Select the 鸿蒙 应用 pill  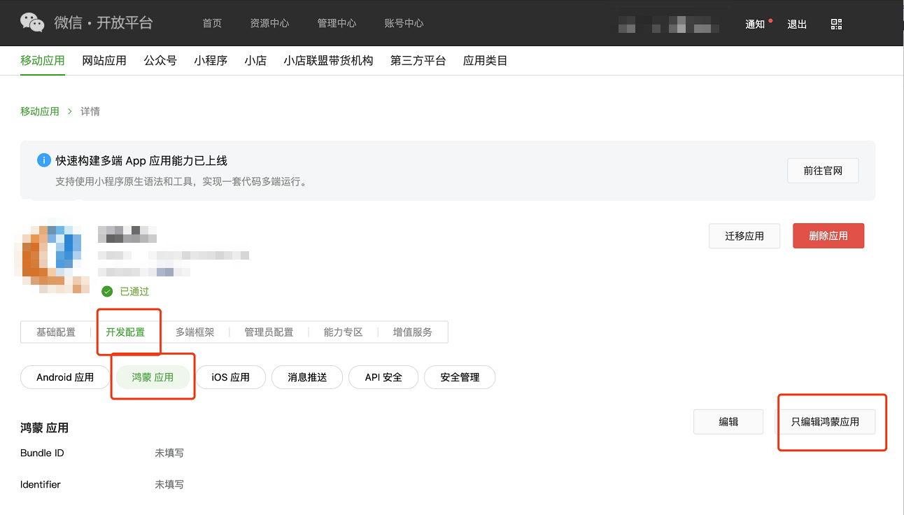[x=153, y=377]
